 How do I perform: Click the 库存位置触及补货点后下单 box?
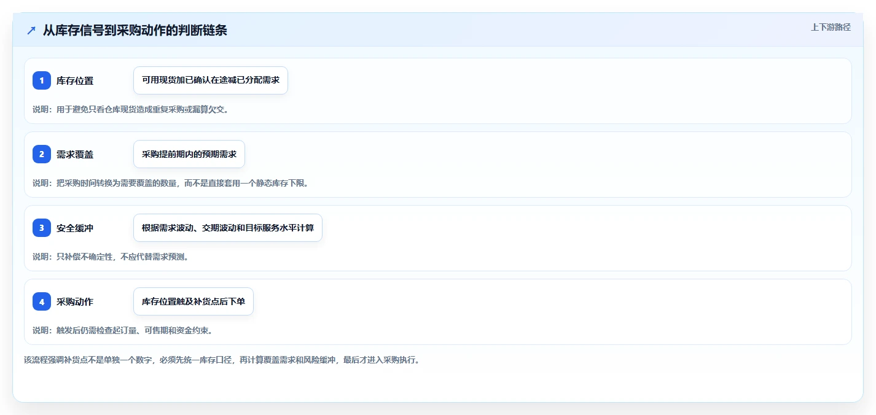(194, 301)
